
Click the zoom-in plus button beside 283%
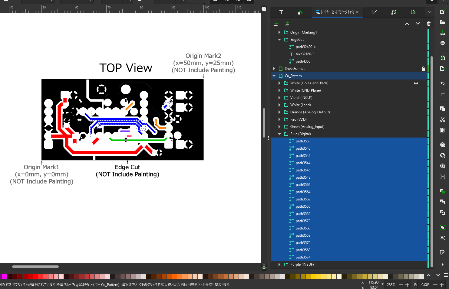407,285
